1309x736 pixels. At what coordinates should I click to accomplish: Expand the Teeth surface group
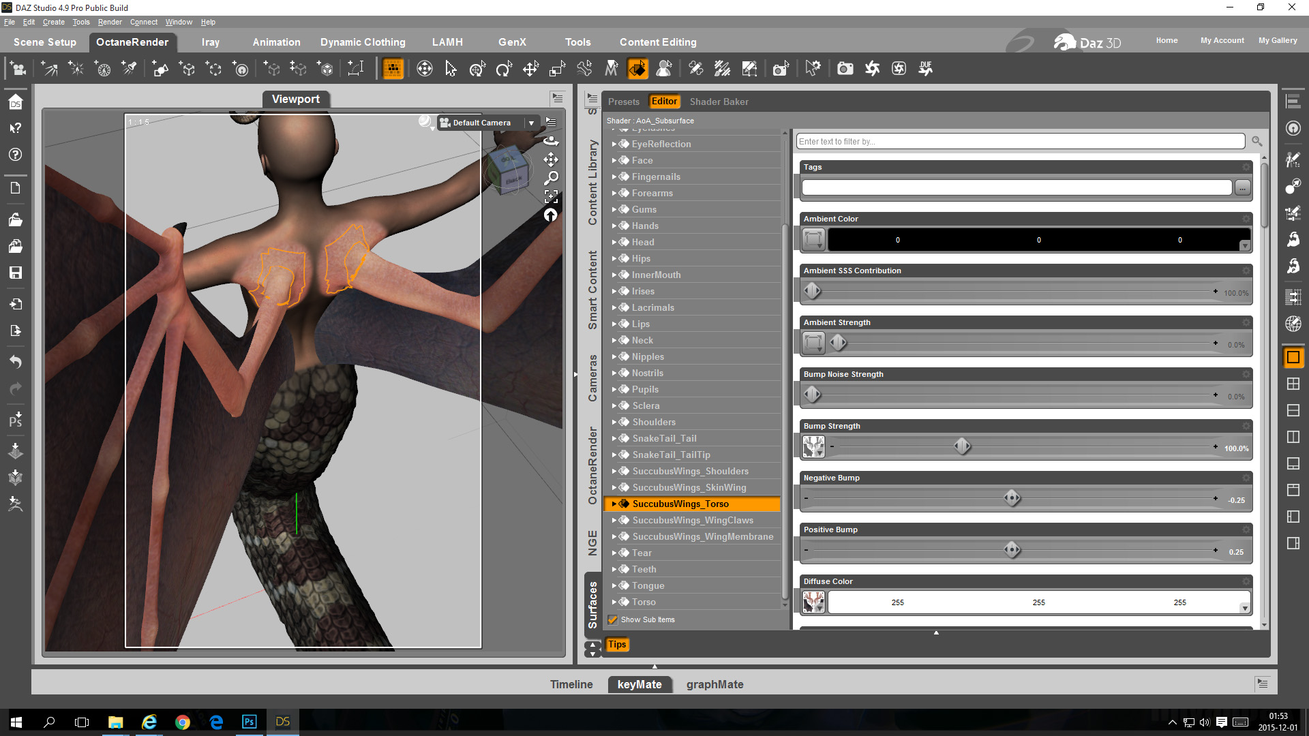[614, 569]
